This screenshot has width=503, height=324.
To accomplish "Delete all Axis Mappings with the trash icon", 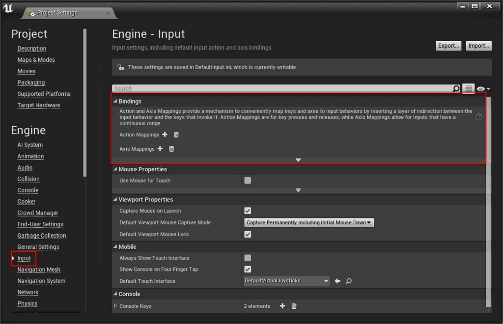I will point(171,149).
